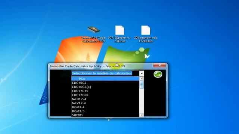Select the 307_EEprom bin file icon

point(119,34)
